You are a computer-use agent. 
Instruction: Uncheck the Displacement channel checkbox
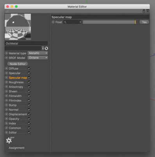pos(29,114)
